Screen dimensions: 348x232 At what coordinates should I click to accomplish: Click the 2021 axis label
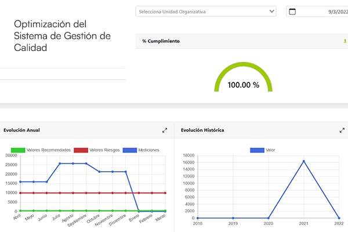pyautogui.click(x=303, y=223)
